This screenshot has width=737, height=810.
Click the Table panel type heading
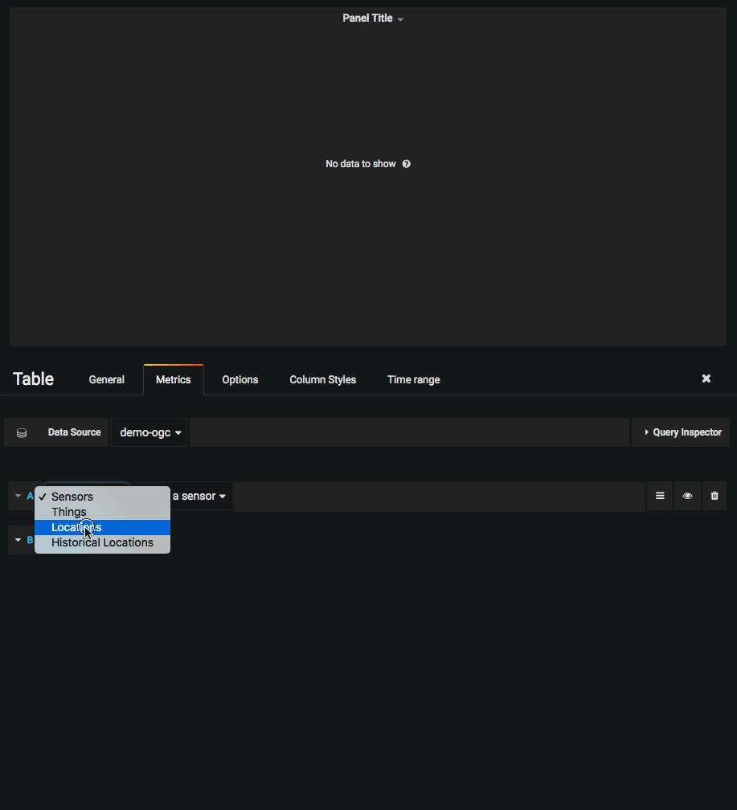point(33,379)
